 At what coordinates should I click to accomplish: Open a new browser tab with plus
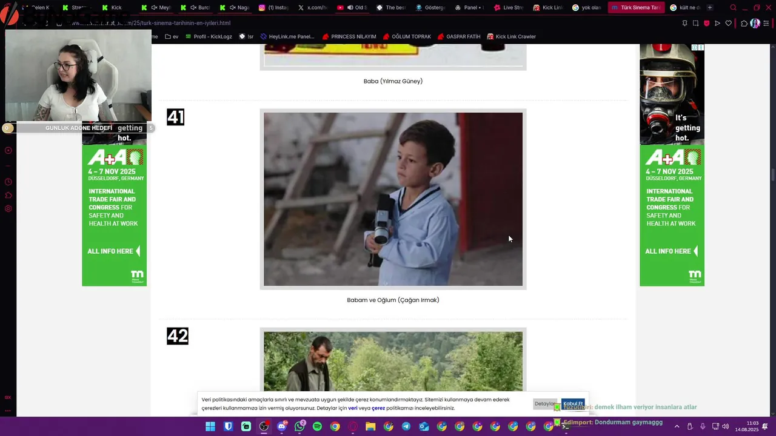click(x=710, y=7)
